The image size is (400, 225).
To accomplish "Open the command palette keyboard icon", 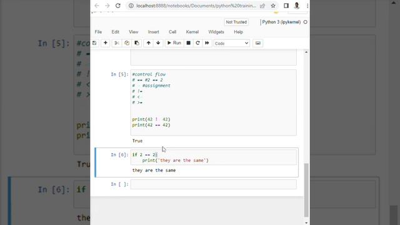I will click(258, 43).
